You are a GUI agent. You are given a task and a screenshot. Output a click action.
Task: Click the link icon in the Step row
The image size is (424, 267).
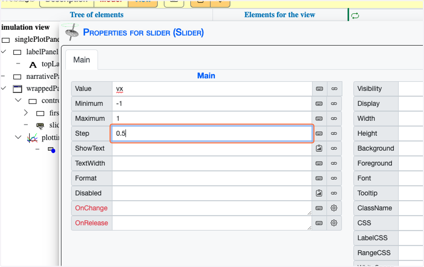pyautogui.click(x=334, y=133)
